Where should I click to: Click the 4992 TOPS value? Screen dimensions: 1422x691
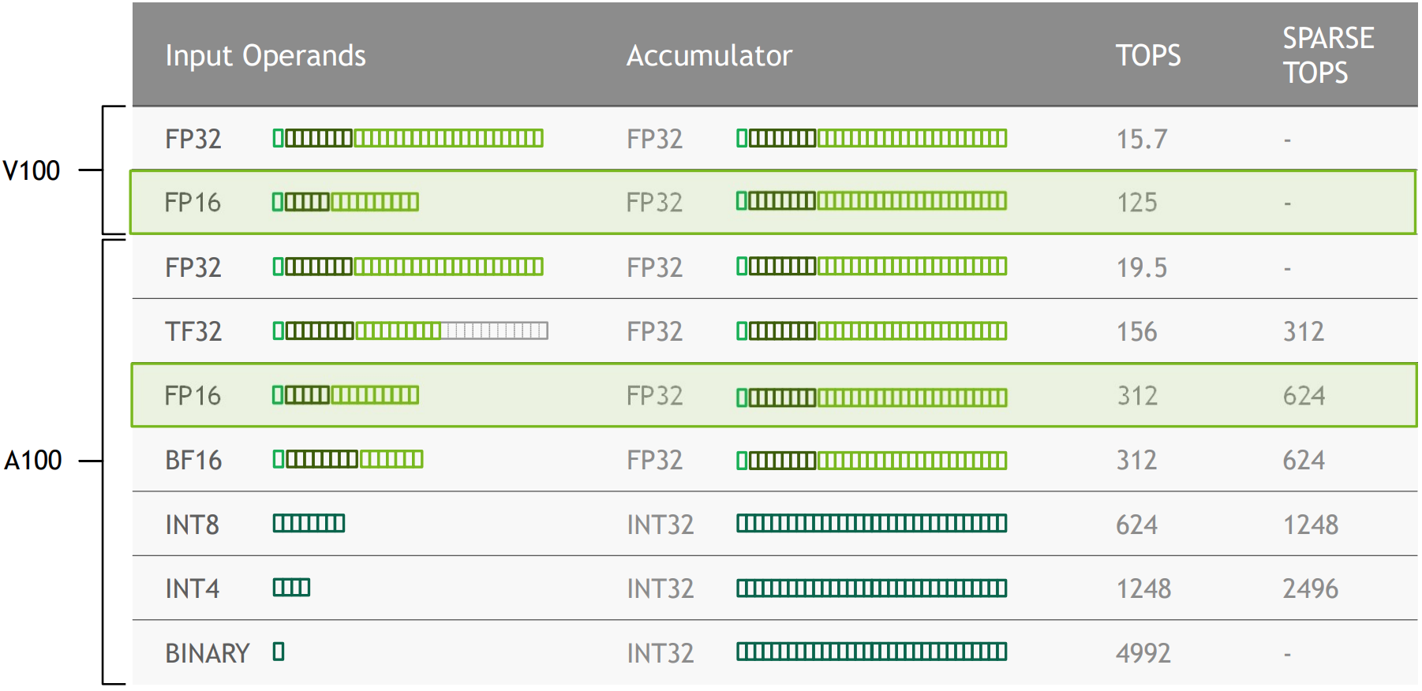click(1143, 653)
